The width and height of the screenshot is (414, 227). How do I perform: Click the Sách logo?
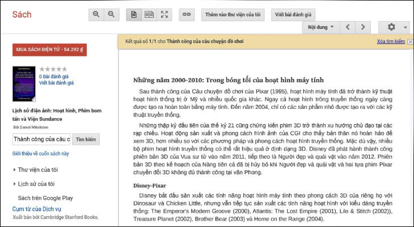click(22, 14)
